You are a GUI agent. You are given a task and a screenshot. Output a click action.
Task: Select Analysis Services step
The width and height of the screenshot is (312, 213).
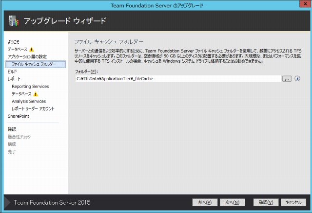point(29,101)
